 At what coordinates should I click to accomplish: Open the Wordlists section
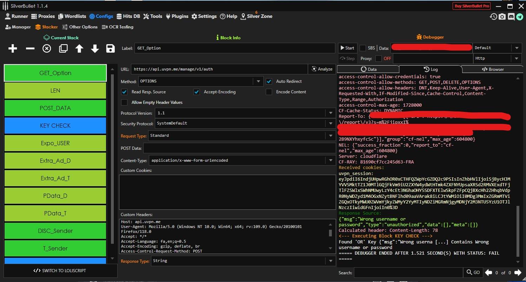point(72,16)
